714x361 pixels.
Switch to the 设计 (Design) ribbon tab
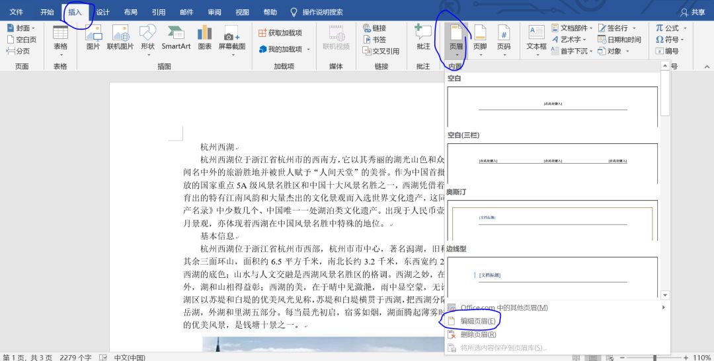(x=103, y=12)
